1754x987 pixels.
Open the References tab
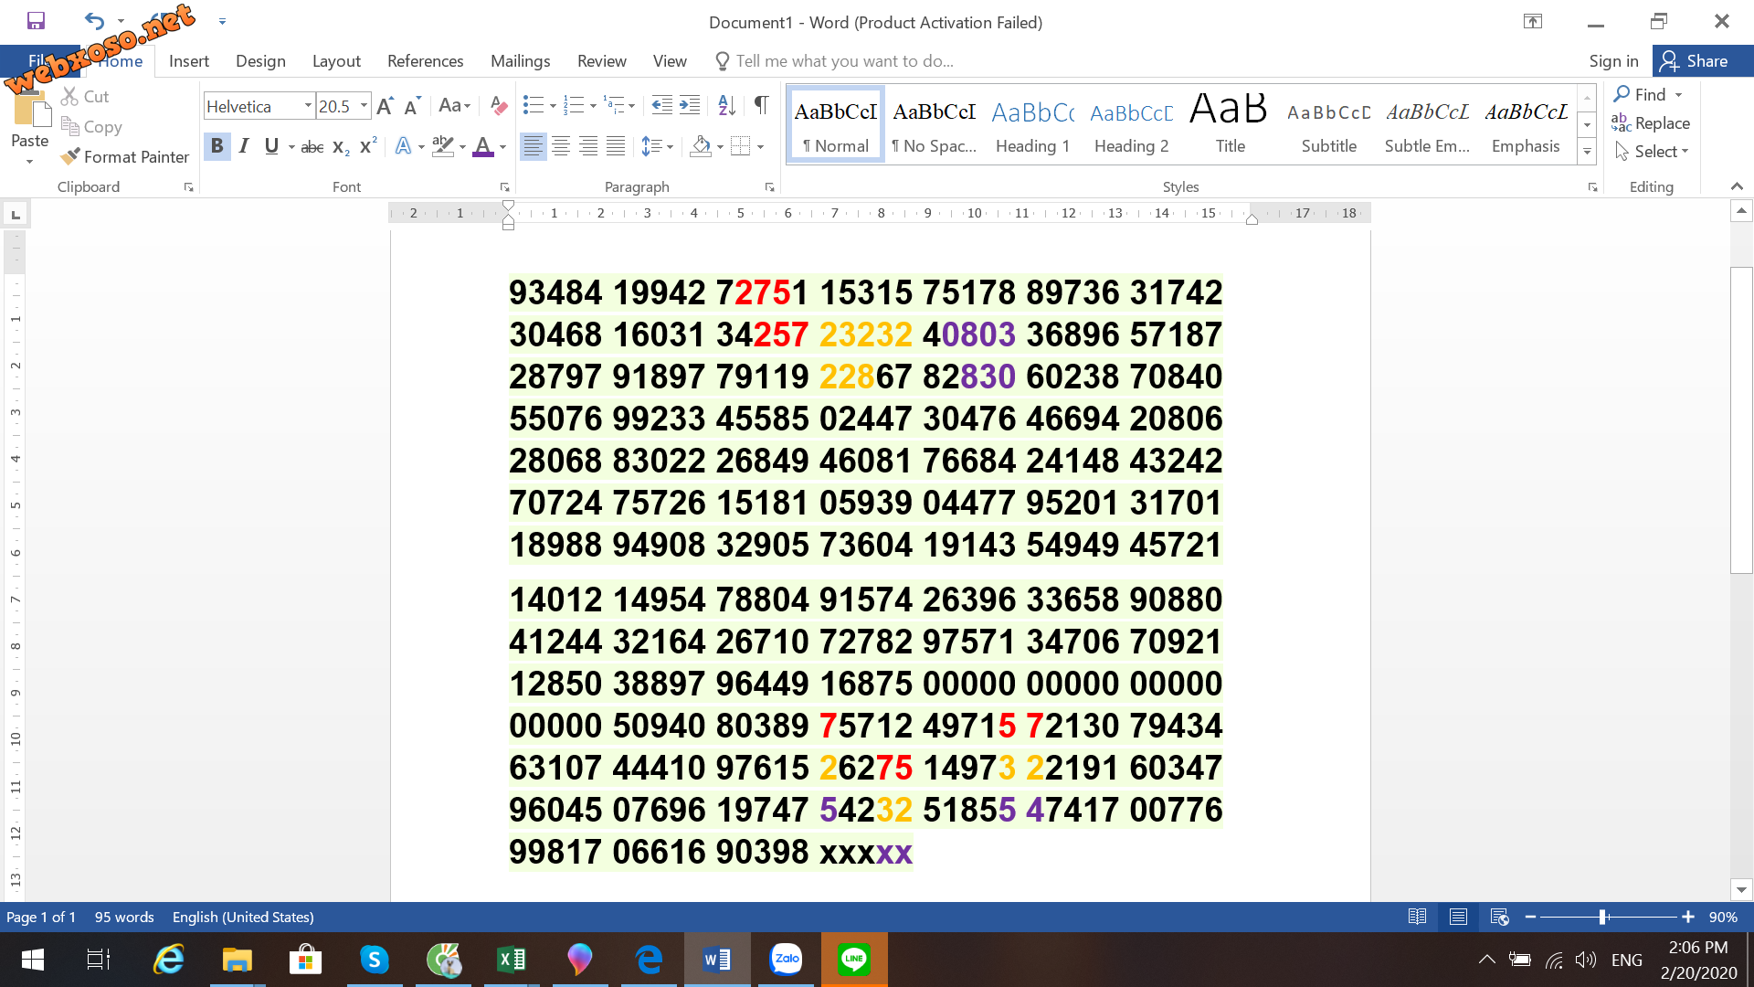coord(426,61)
